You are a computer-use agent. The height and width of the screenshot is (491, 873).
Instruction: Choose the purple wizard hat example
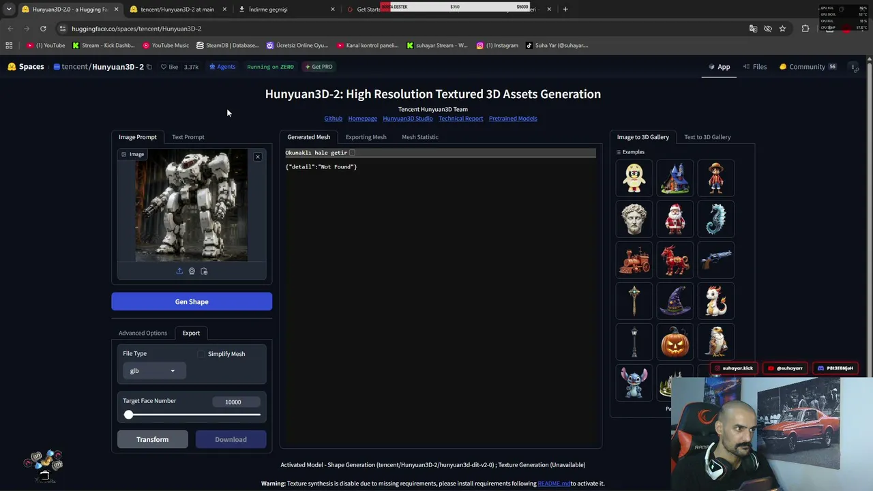tap(675, 301)
